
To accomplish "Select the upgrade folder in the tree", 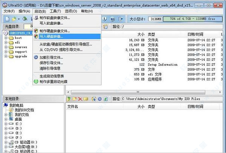I will pyautogui.click(x=21, y=56).
